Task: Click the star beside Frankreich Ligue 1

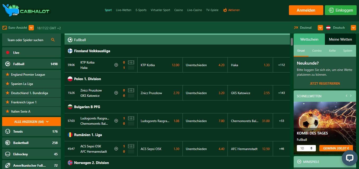Action: click(7, 102)
